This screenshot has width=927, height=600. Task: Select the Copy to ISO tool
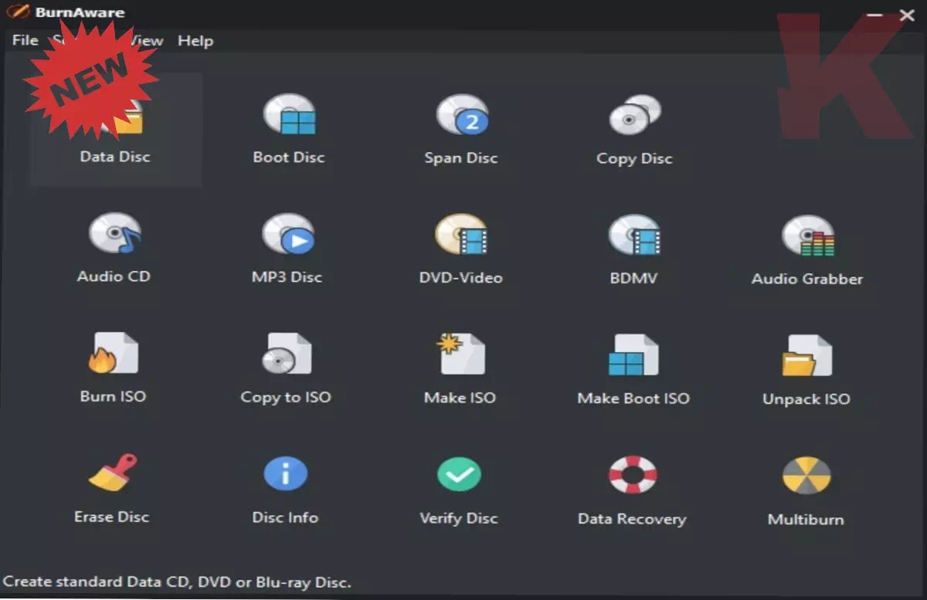286,369
